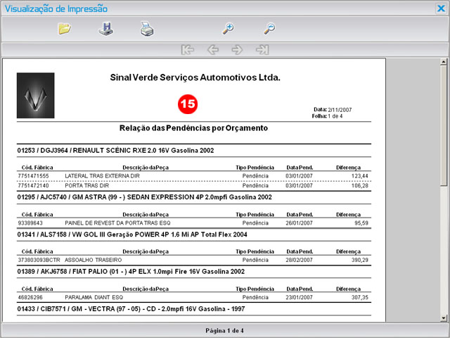Click the company name Sinal Verde Serviços Automotivos

195,77
